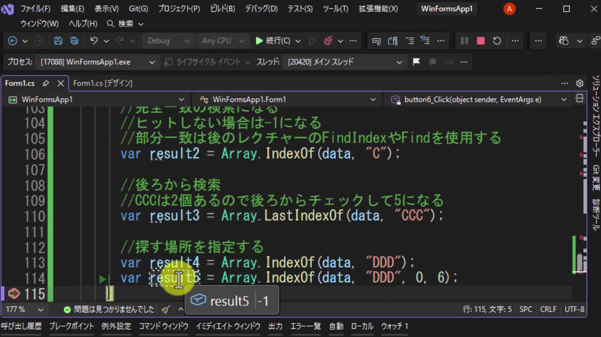Open the Any CPU platform dropdown
This screenshot has width=601, height=337.
223,41
